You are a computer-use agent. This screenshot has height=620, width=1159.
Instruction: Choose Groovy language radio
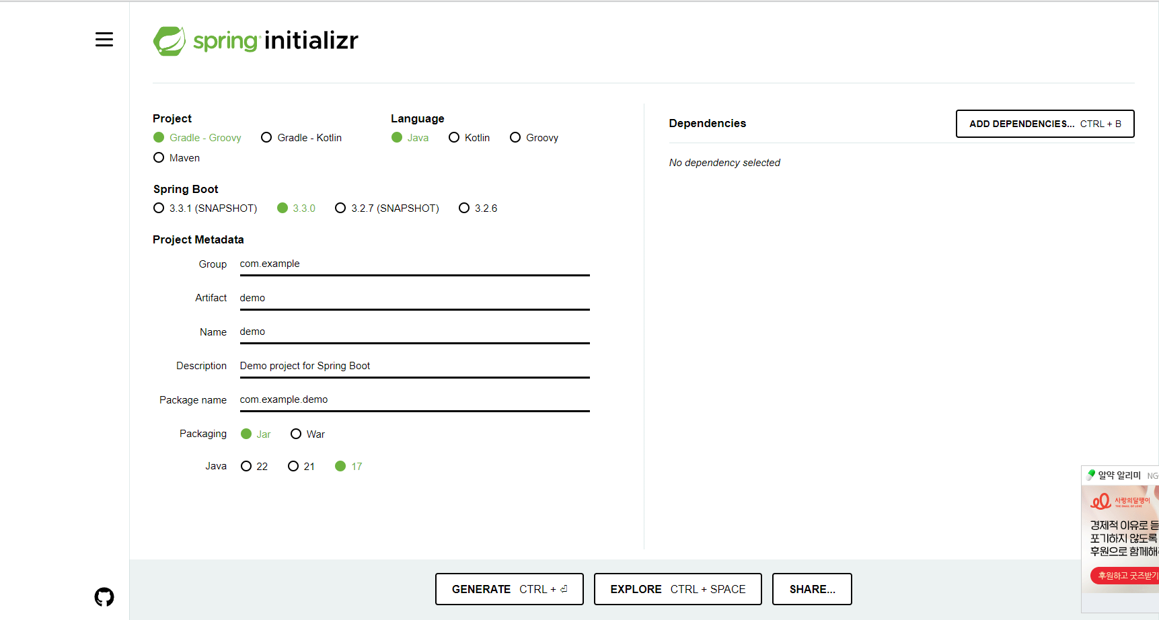pyautogui.click(x=534, y=137)
